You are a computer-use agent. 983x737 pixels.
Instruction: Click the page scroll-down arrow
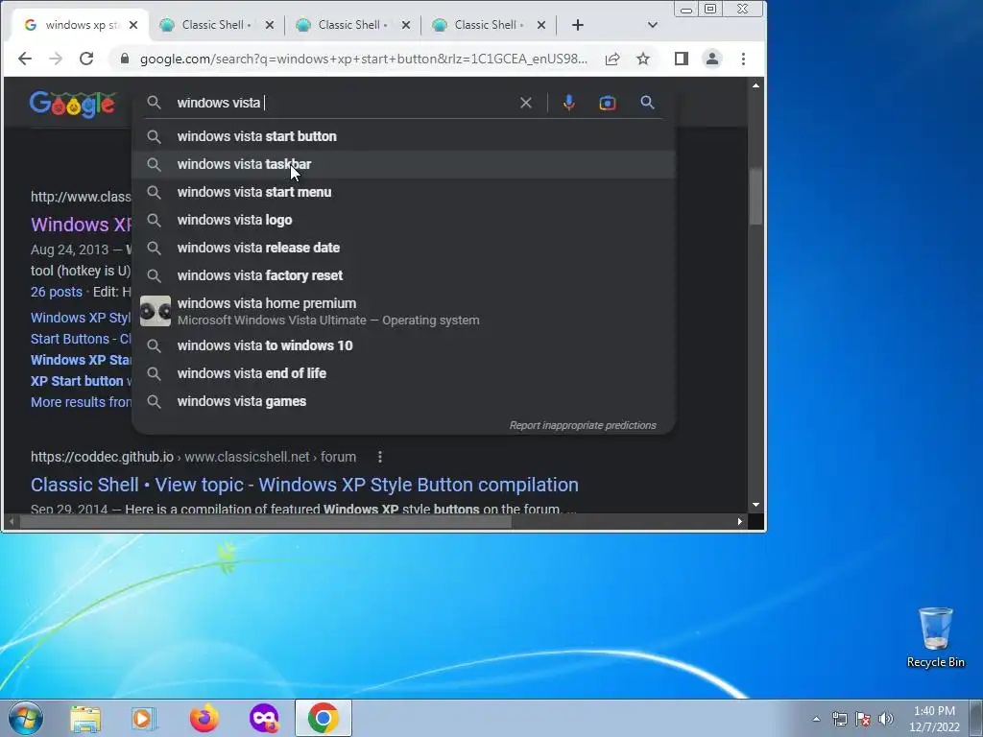[755, 505]
